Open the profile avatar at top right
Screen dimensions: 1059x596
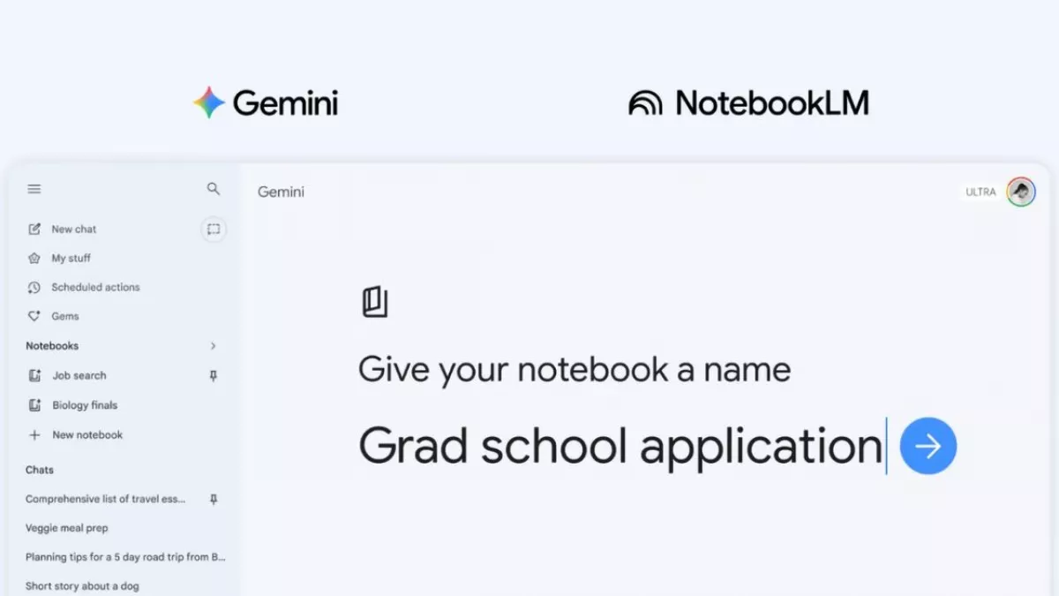[1021, 192]
